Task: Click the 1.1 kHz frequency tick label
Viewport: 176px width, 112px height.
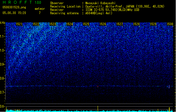Action: [2, 36]
